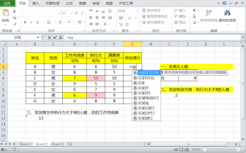The height and width of the screenshot is (153, 246).
Task: Select SUMPRODUCT from autocomplete list
Action: 146,98
